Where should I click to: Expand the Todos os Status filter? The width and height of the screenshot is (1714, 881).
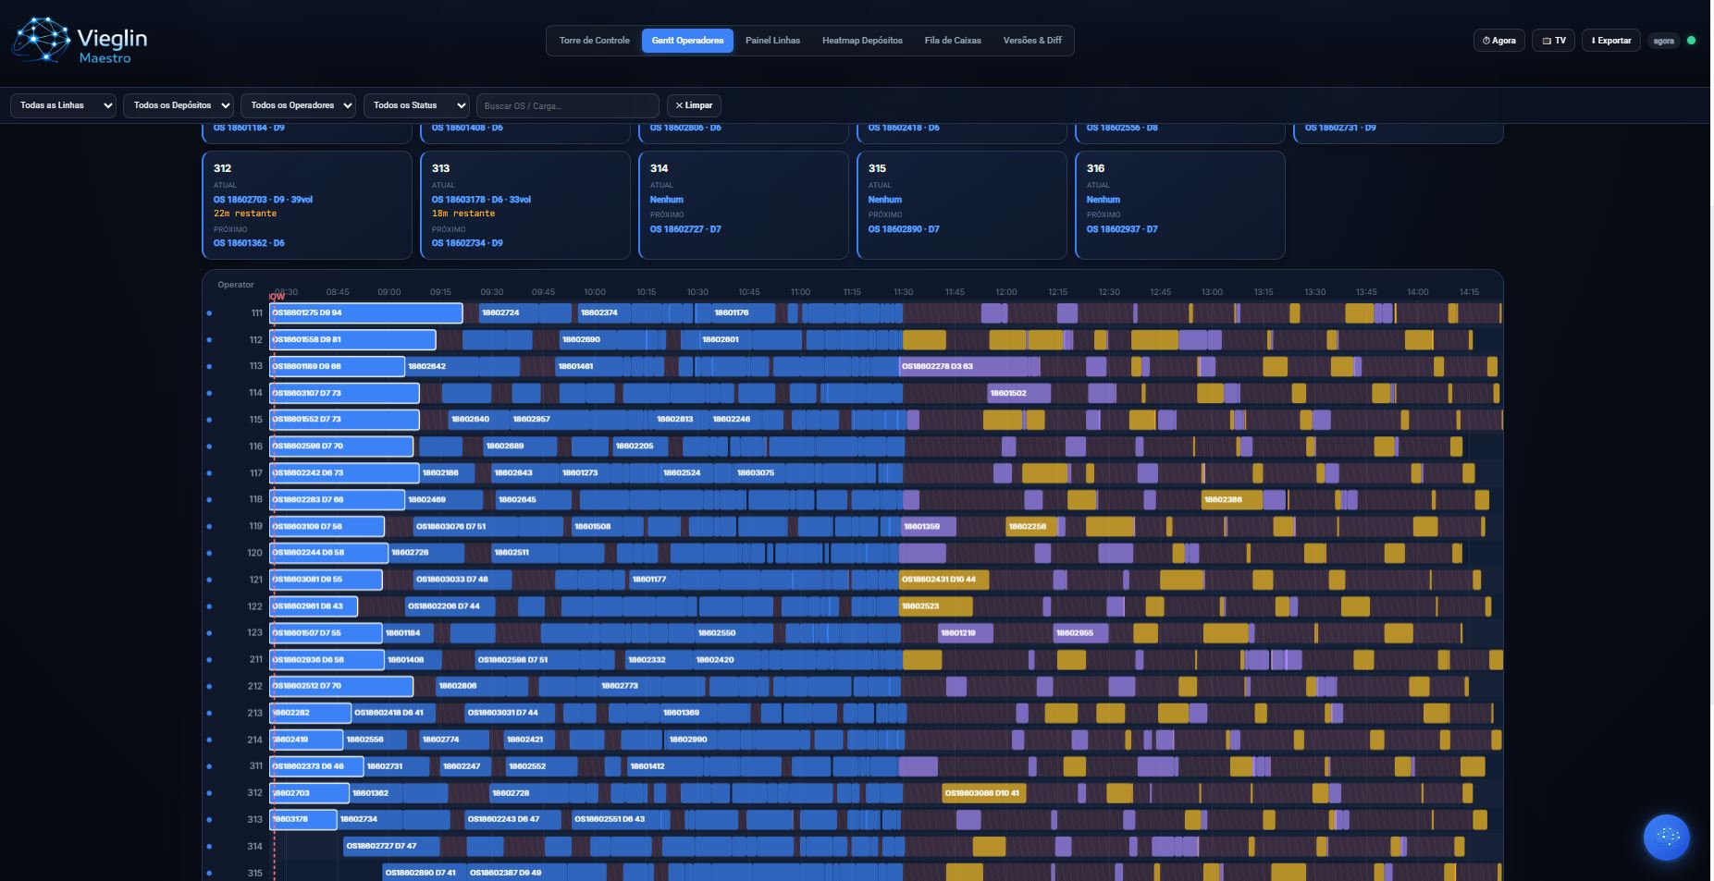416,105
